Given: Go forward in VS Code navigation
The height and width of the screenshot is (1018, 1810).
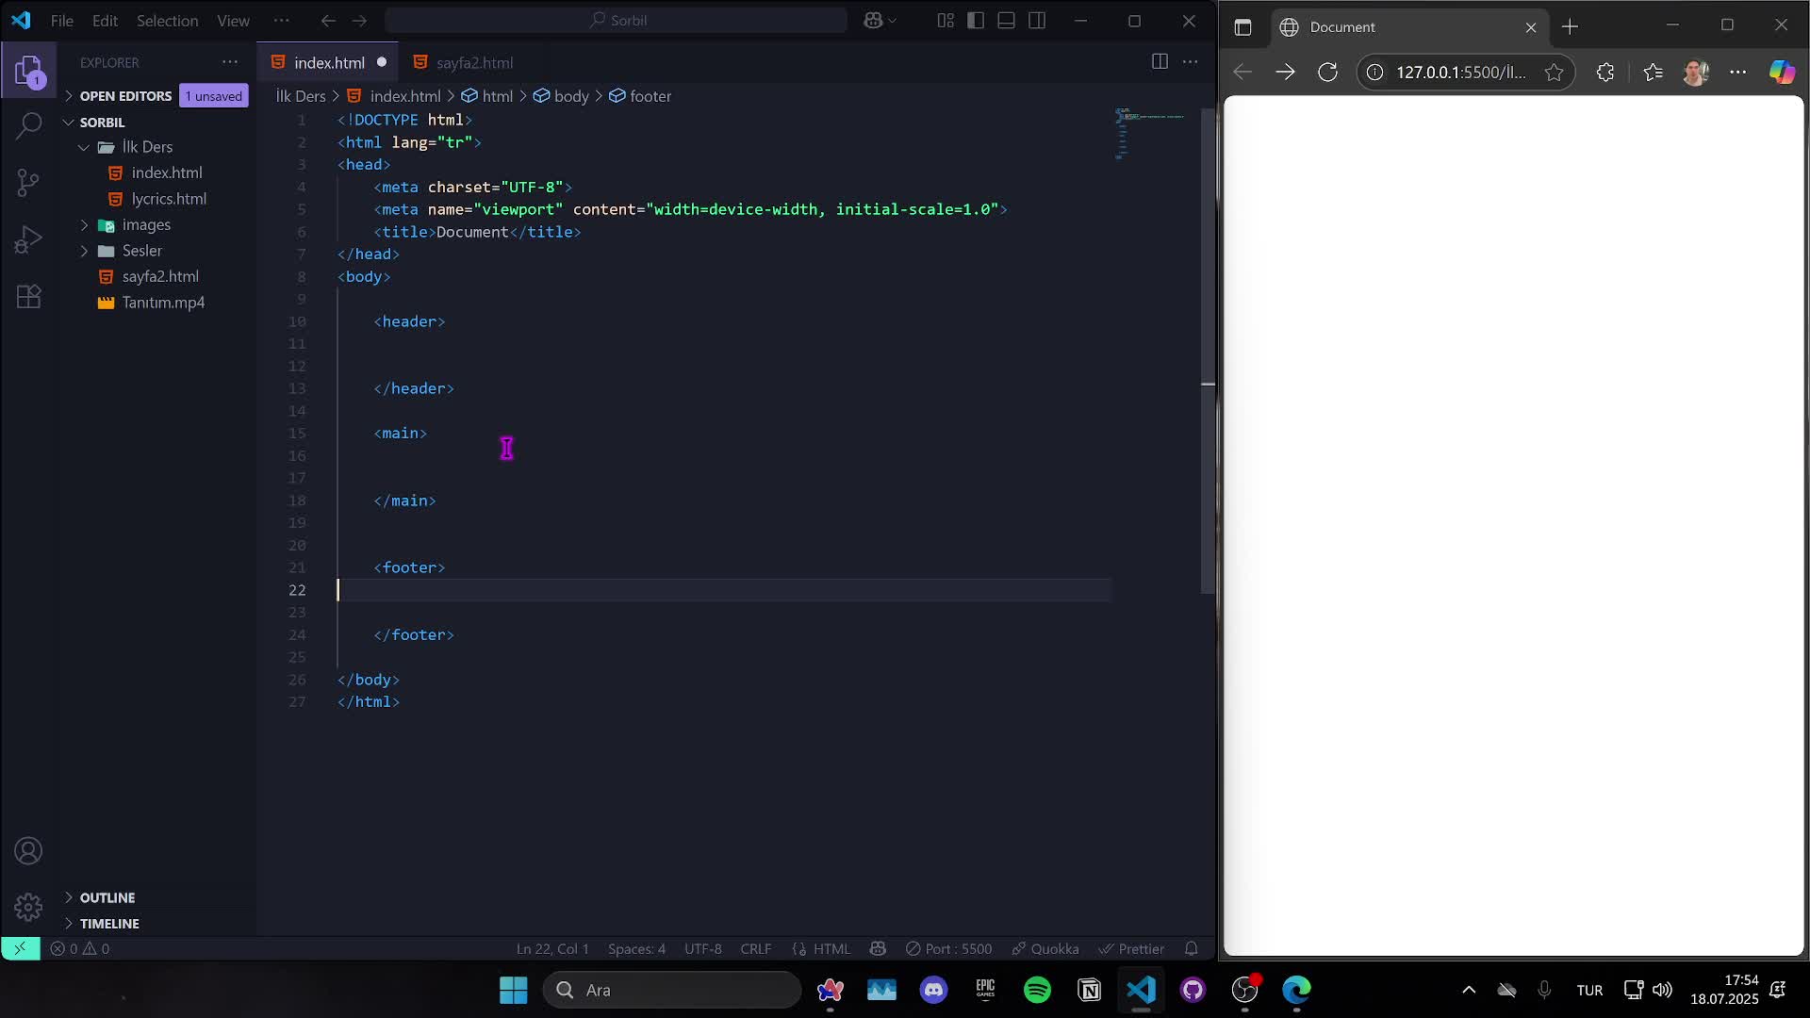Looking at the screenshot, I should (x=359, y=20).
